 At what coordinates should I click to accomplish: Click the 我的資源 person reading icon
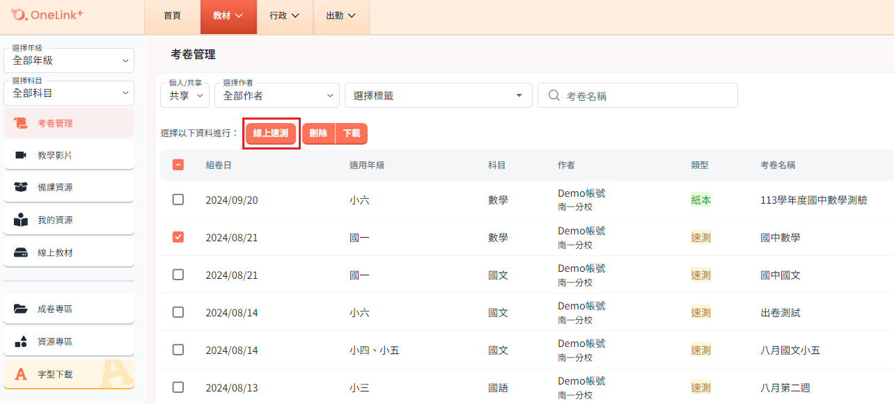tap(20, 220)
